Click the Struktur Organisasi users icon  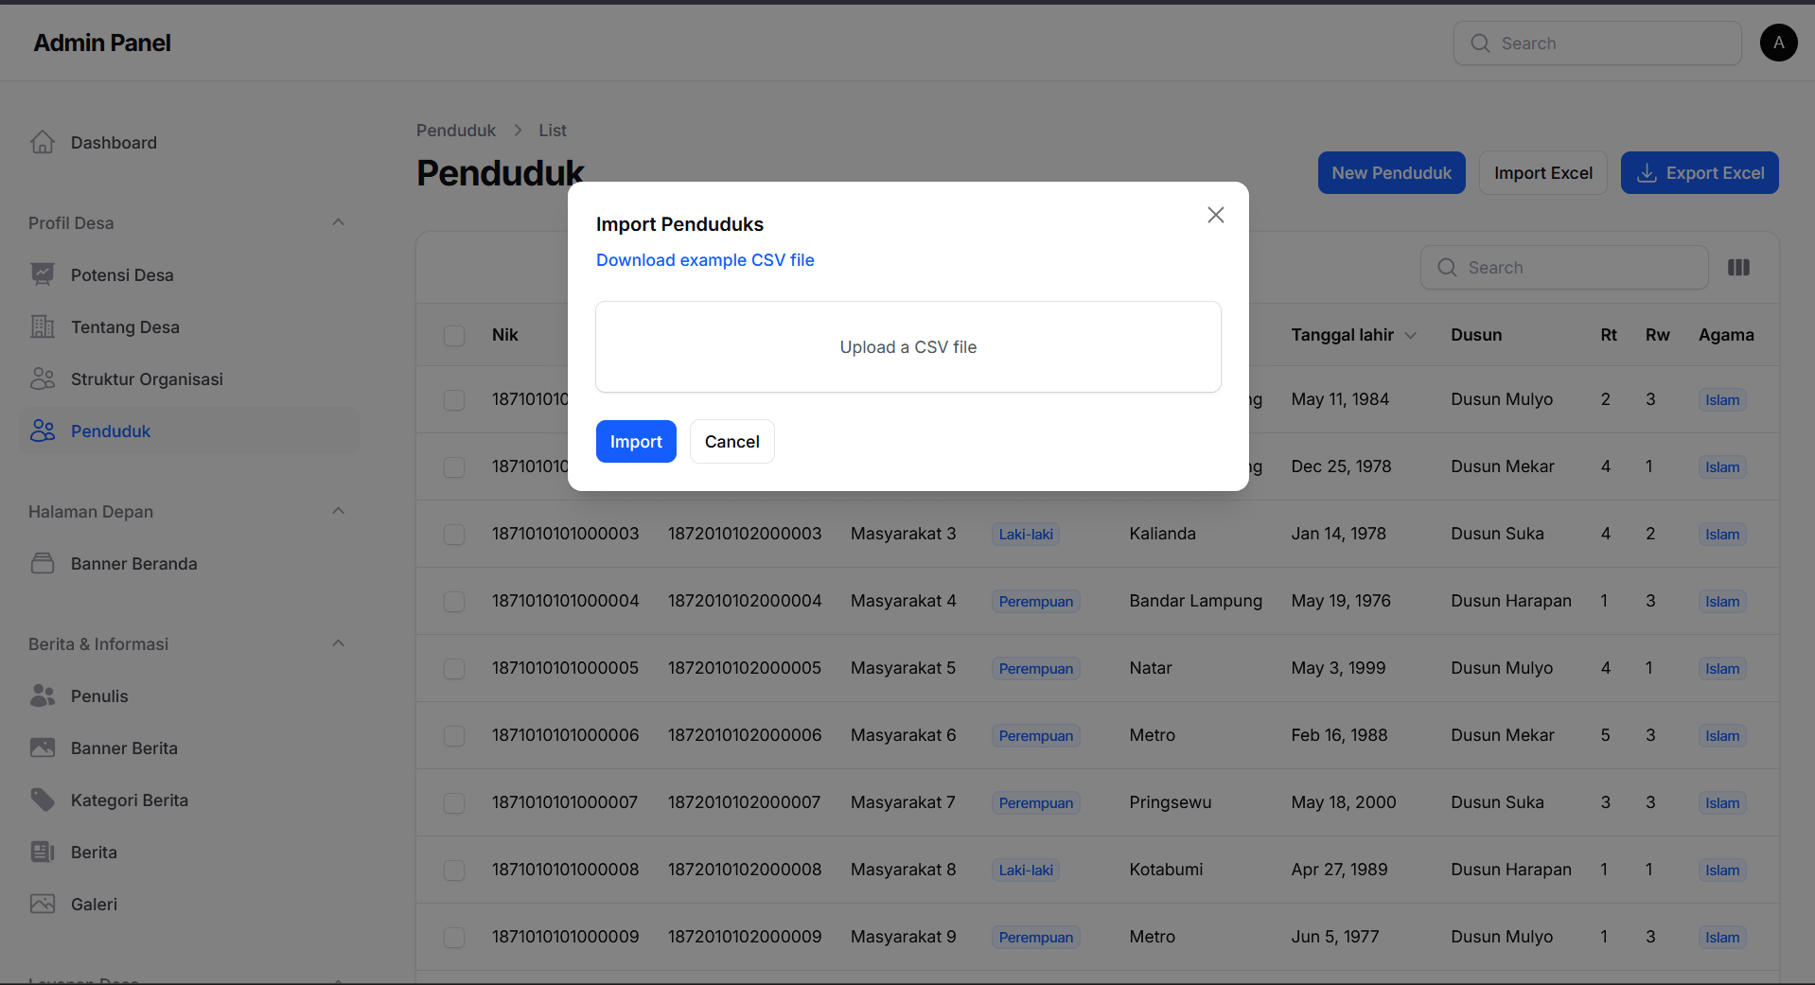43,378
